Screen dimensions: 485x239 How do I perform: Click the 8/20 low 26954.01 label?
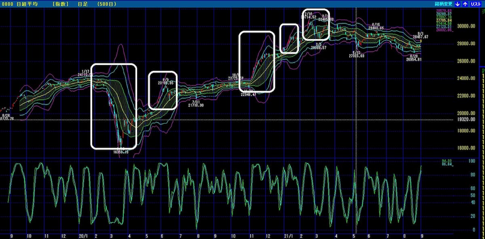(x=413, y=58)
